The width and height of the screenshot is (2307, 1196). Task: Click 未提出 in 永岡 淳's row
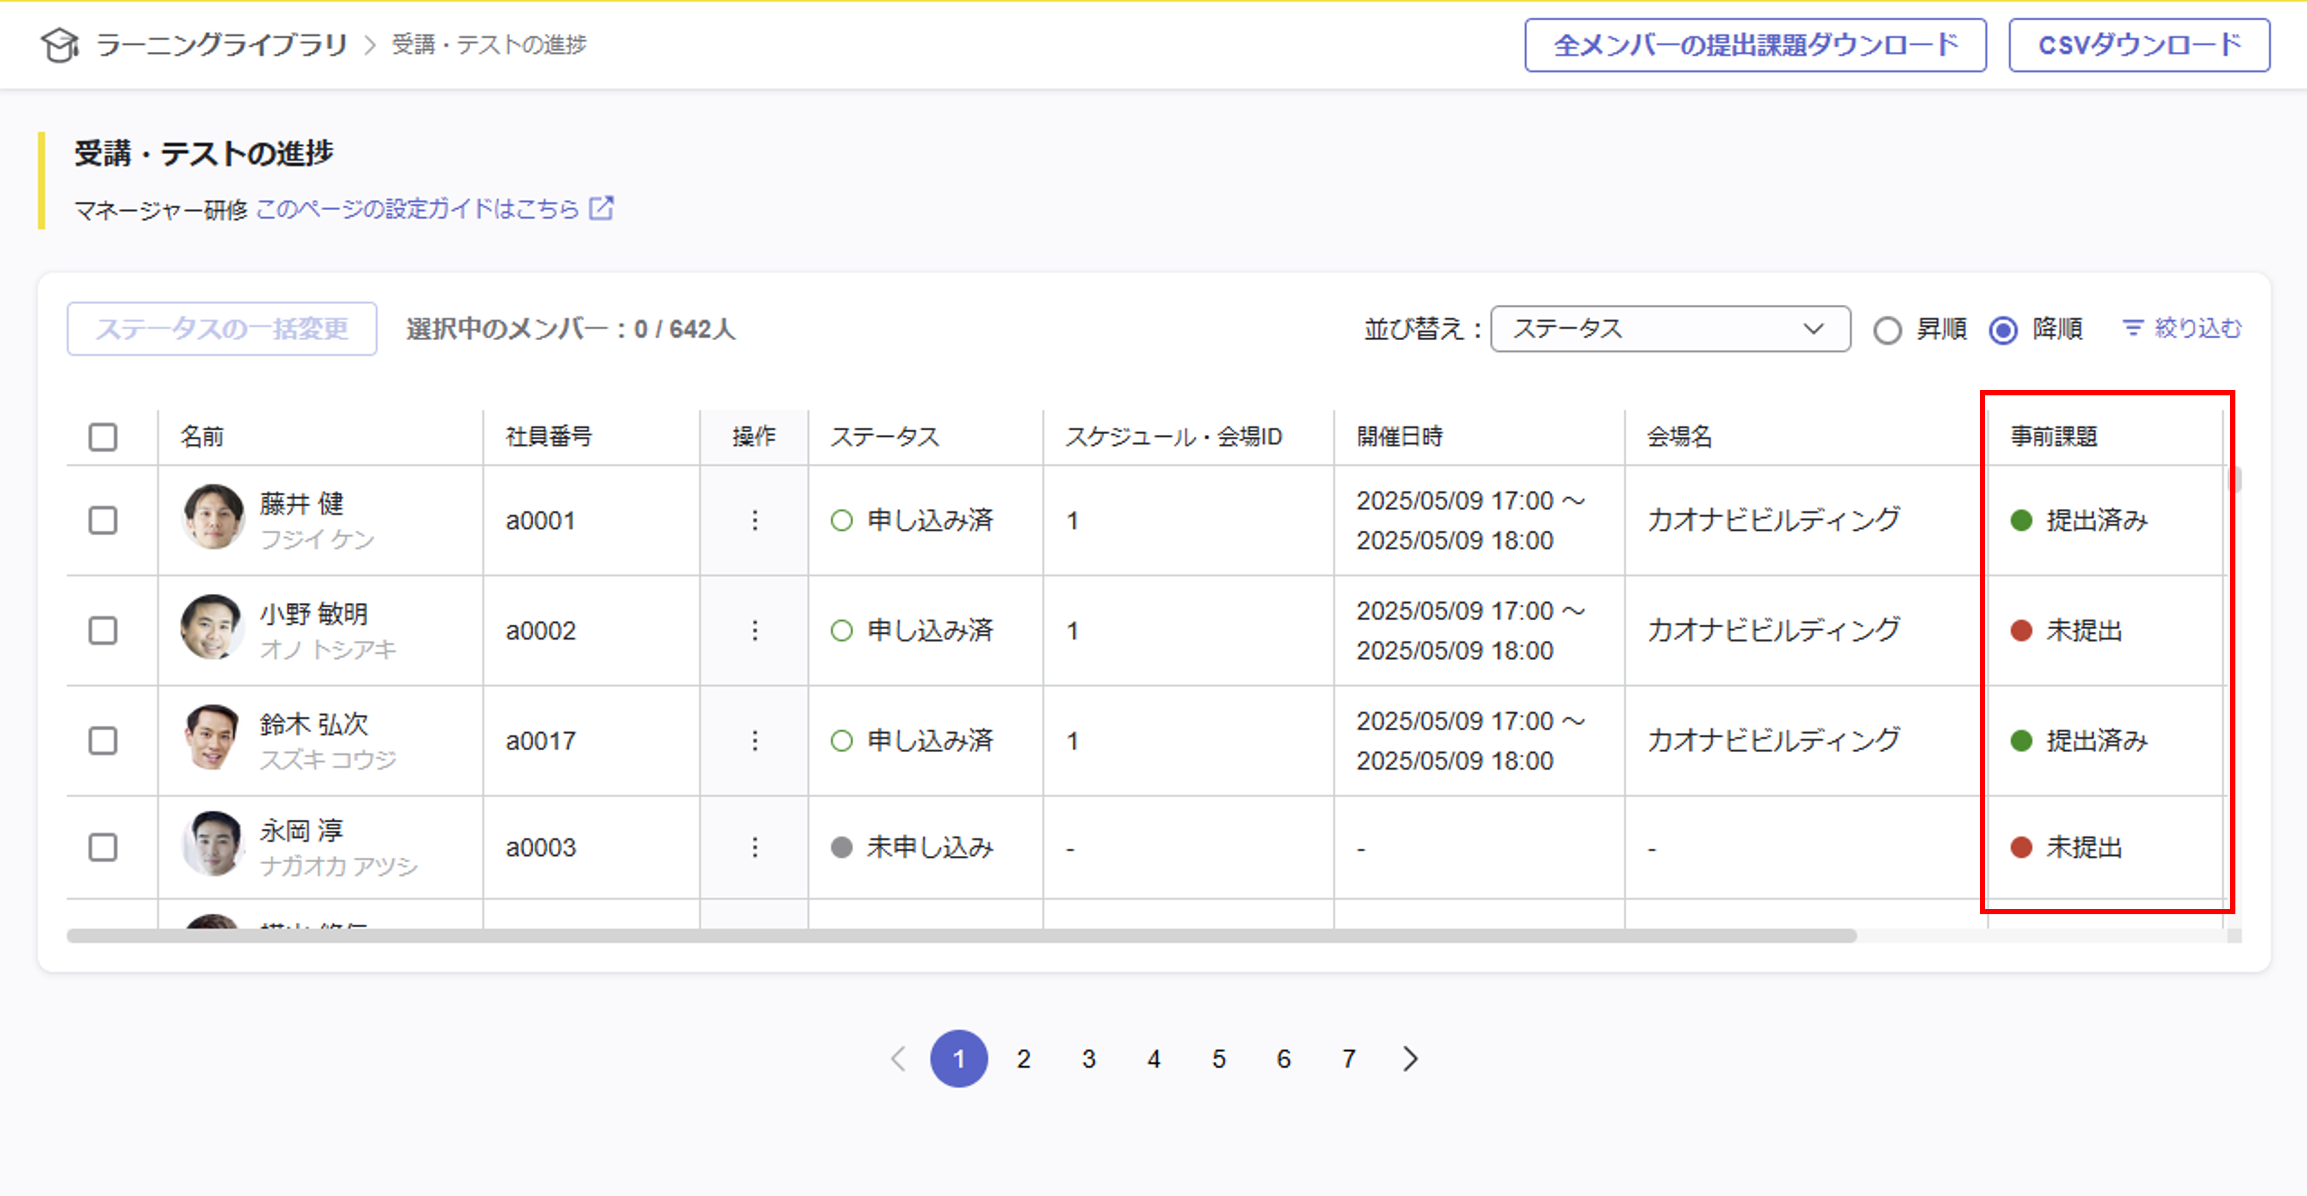tap(2067, 847)
